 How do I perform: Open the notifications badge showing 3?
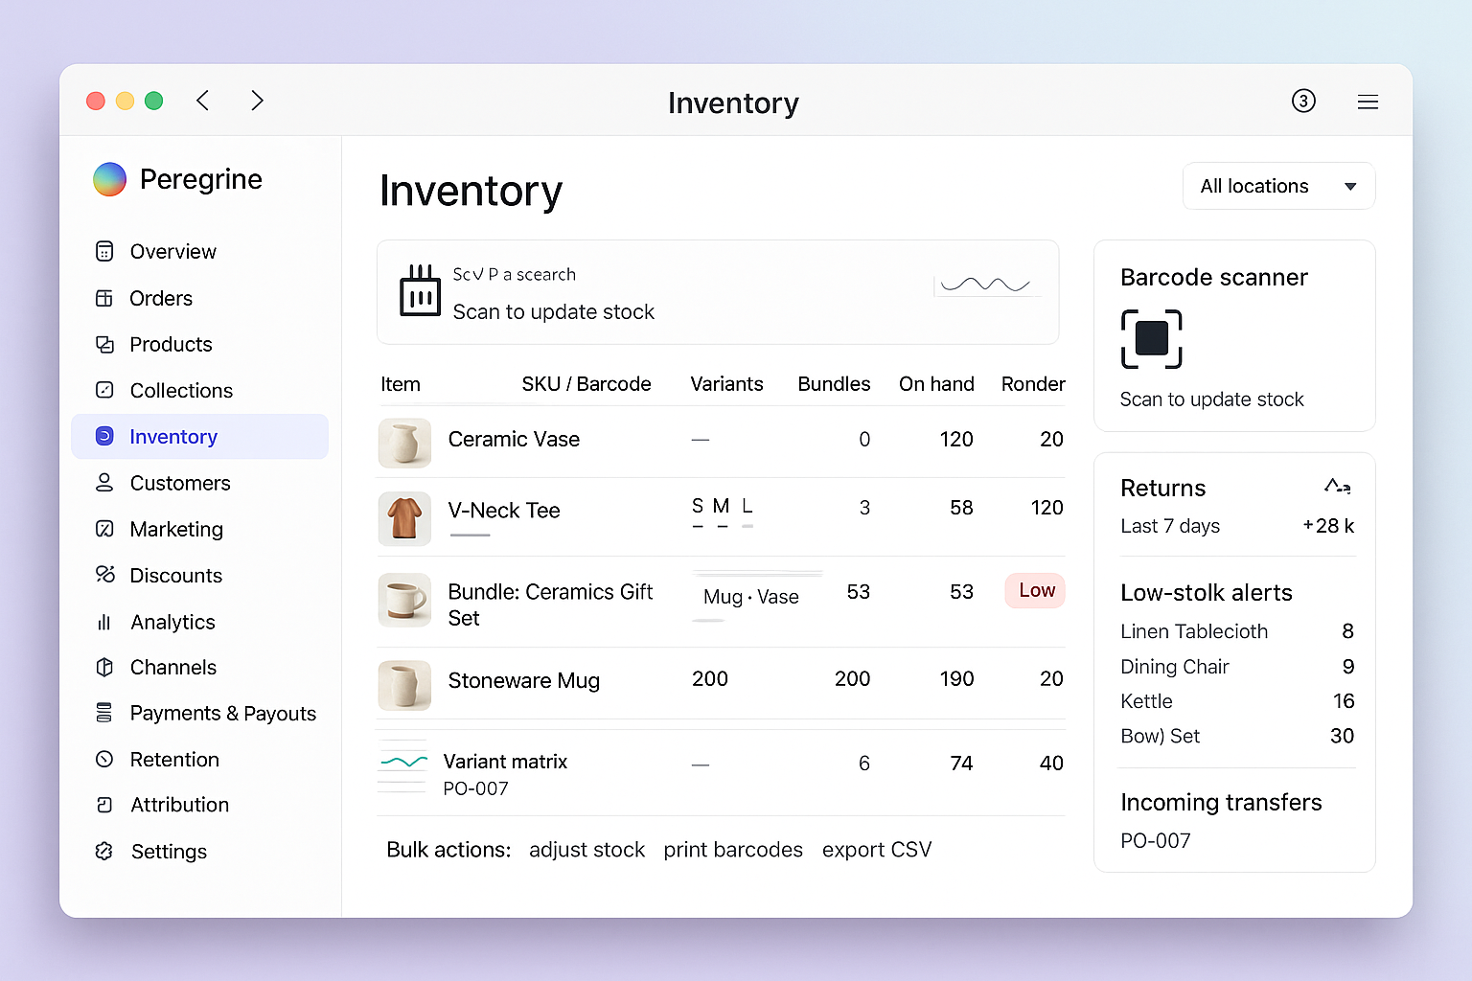[x=1303, y=101]
